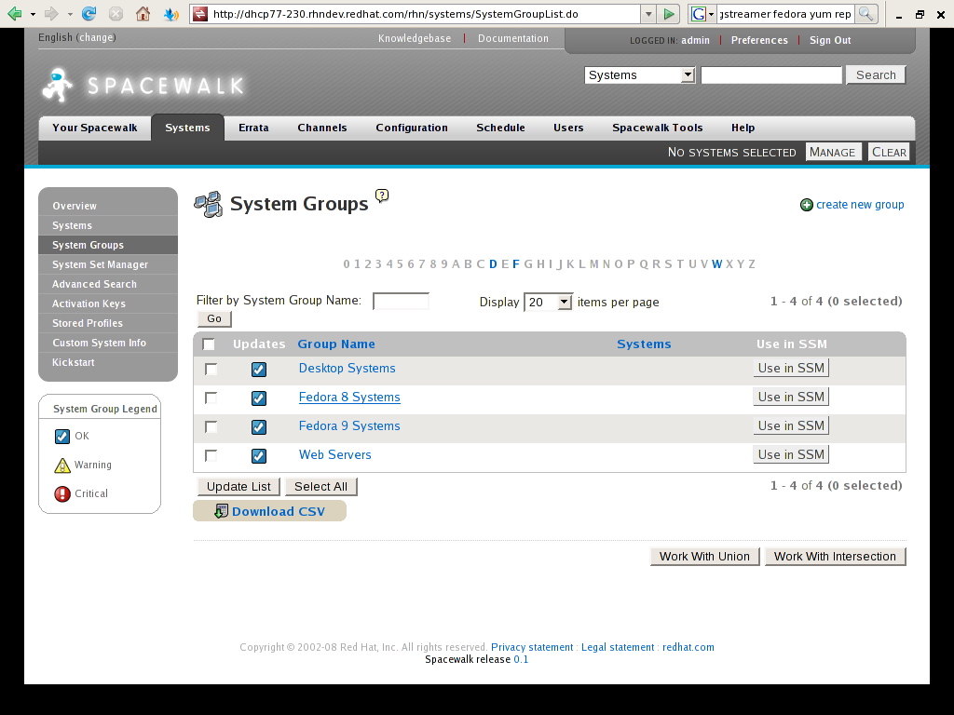Click Use in SSM for Web Servers
The image size is (954, 715).
point(791,454)
